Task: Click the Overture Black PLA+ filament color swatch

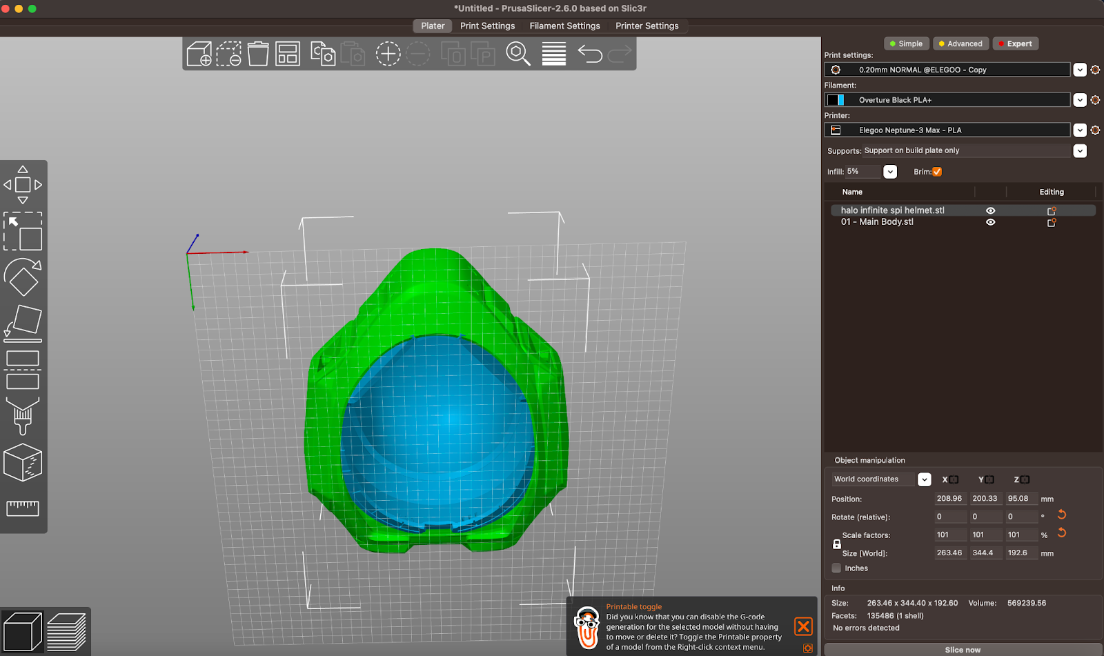Action: pos(836,100)
